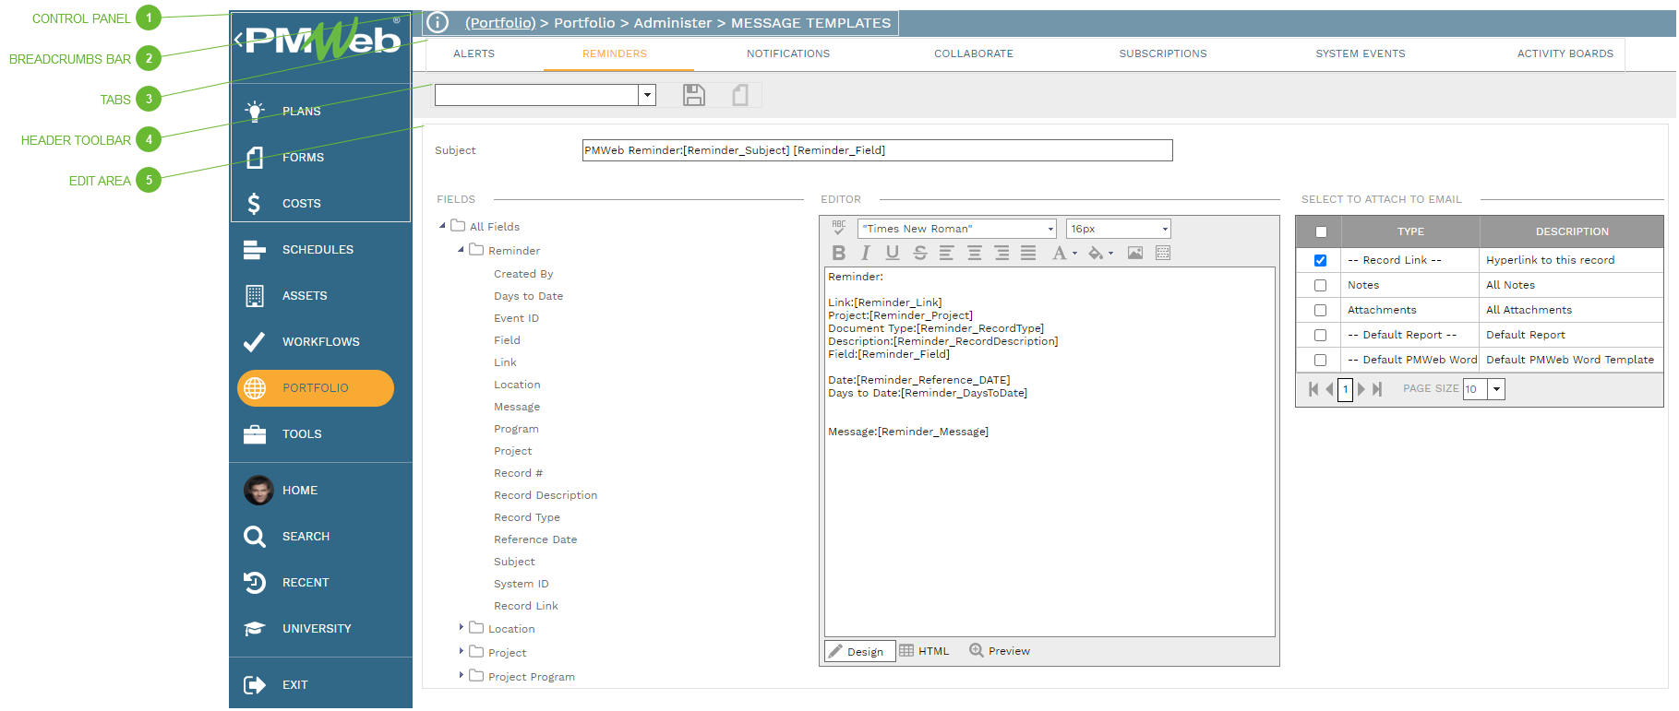Viewport: 1679px width, 711px height.
Task: Insert an image into the editor
Action: click(x=1134, y=253)
